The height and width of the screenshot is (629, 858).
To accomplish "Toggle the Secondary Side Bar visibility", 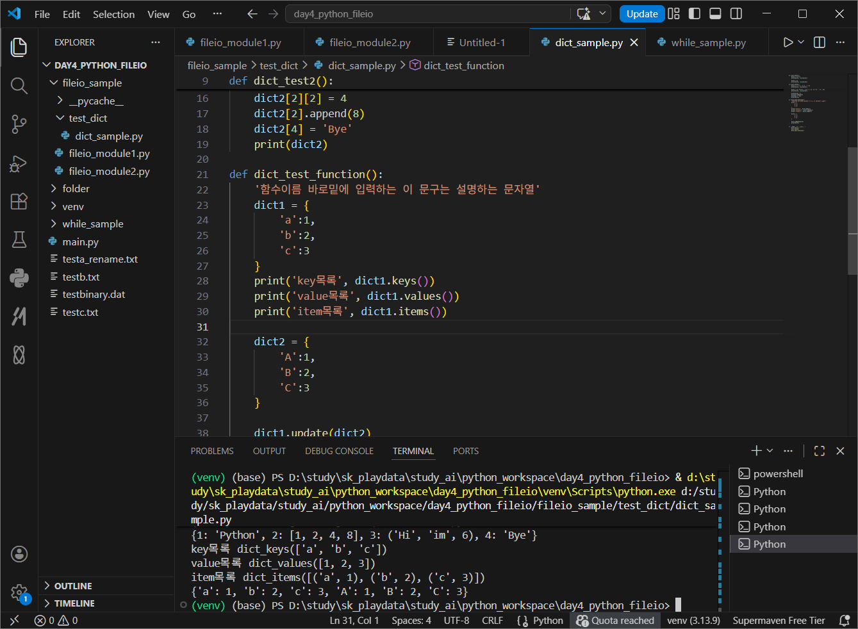I will pyautogui.click(x=737, y=13).
